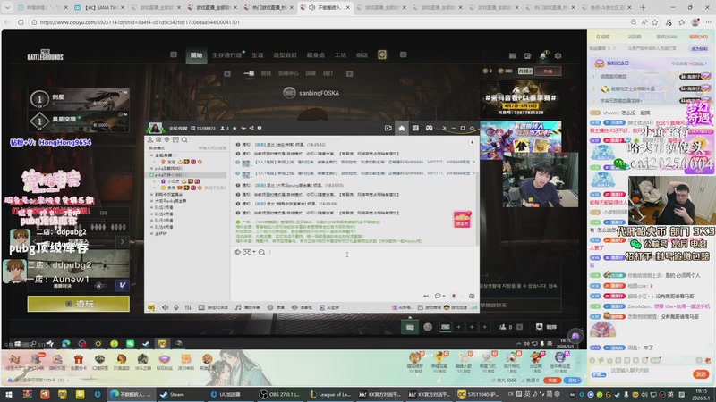
Task: Click the user silhouette icon above channel tree
Action: (x=150, y=140)
